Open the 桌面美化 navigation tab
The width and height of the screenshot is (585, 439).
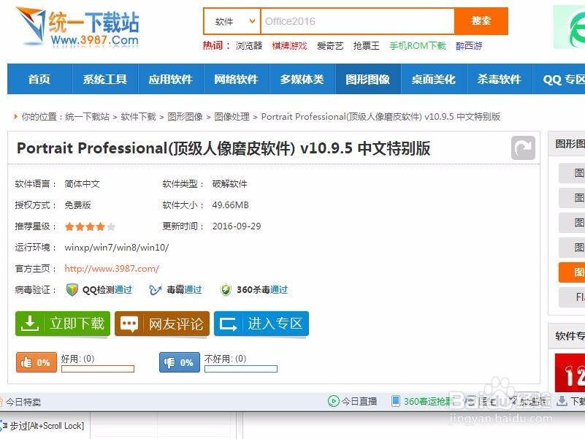coord(434,79)
